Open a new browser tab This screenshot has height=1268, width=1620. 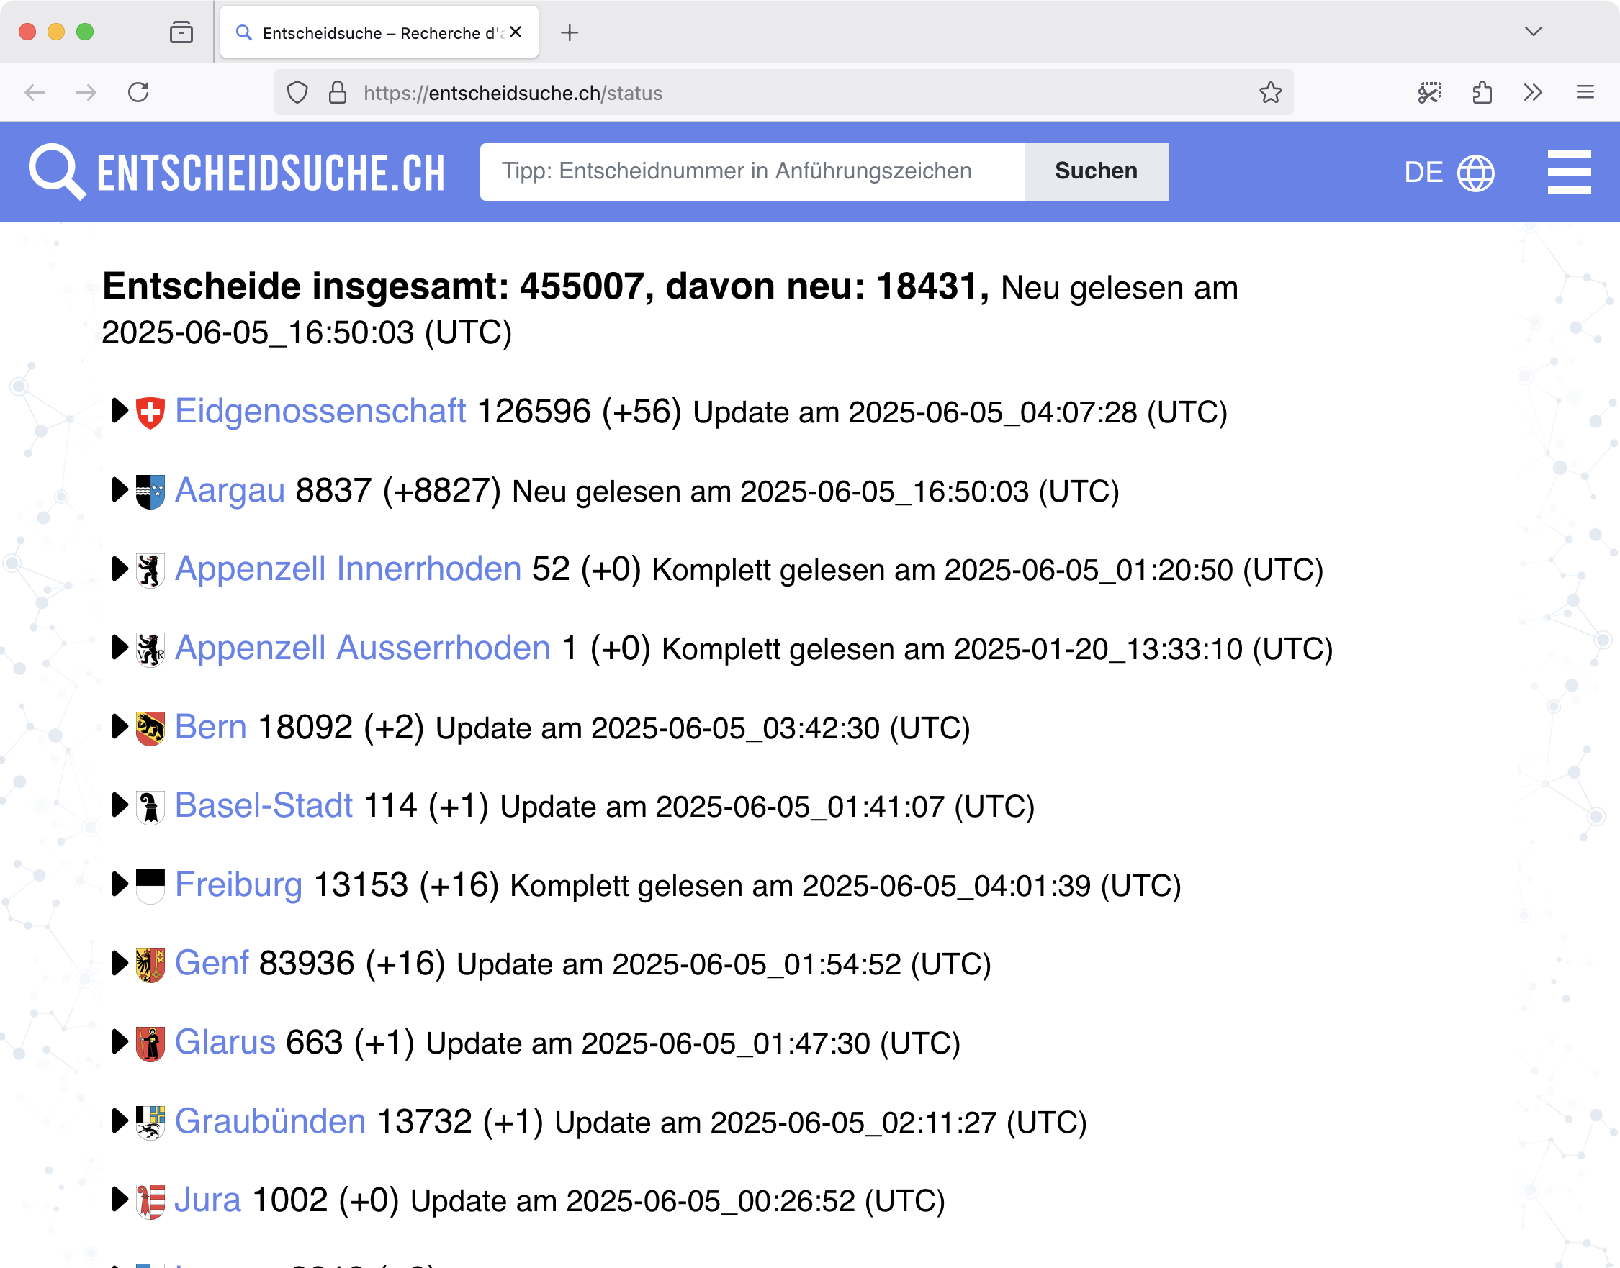[570, 32]
